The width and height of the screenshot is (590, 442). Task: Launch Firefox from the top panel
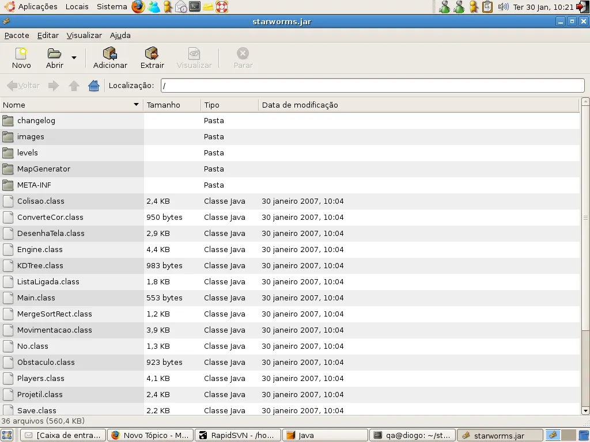(x=138, y=7)
